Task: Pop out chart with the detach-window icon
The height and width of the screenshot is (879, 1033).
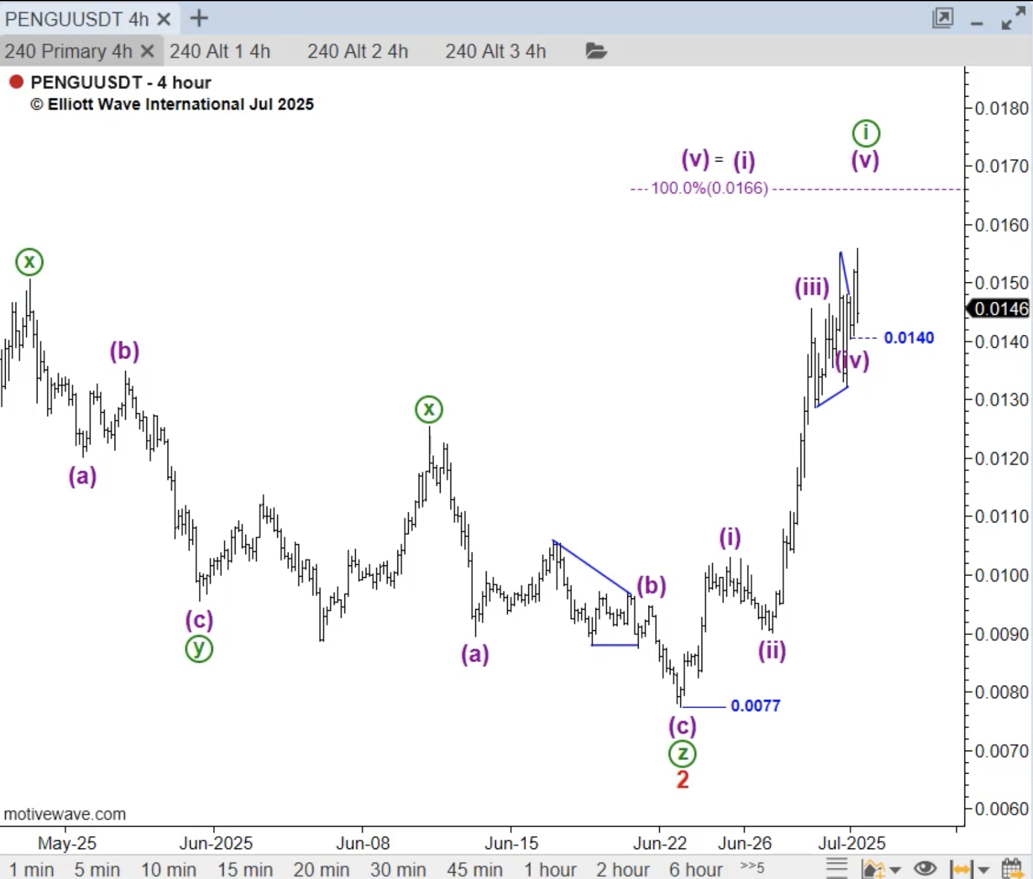Action: pyautogui.click(x=943, y=18)
